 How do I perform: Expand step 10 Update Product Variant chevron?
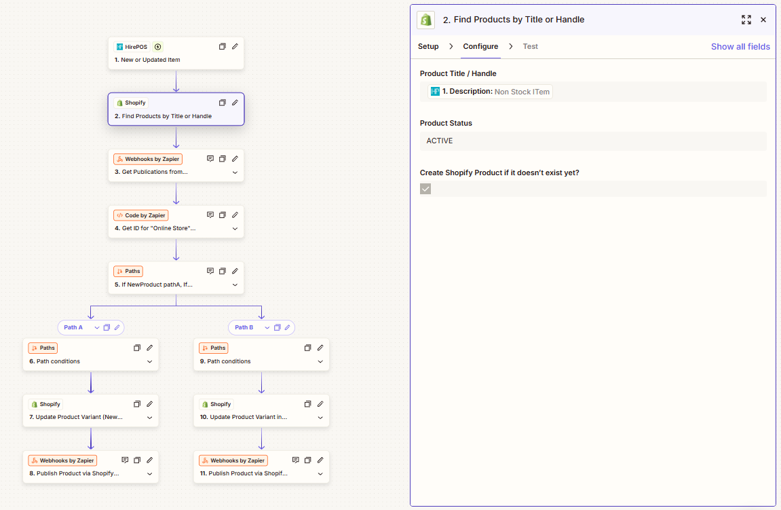pos(320,418)
